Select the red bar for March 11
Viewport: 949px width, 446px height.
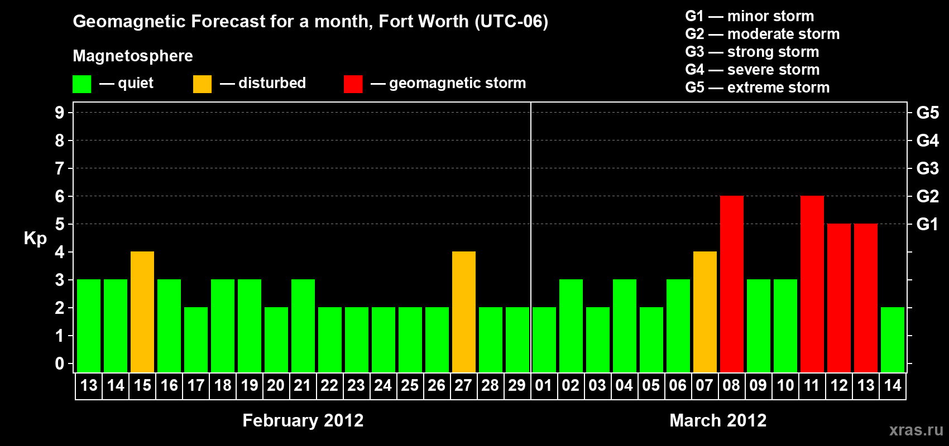click(x=812, y=284)
